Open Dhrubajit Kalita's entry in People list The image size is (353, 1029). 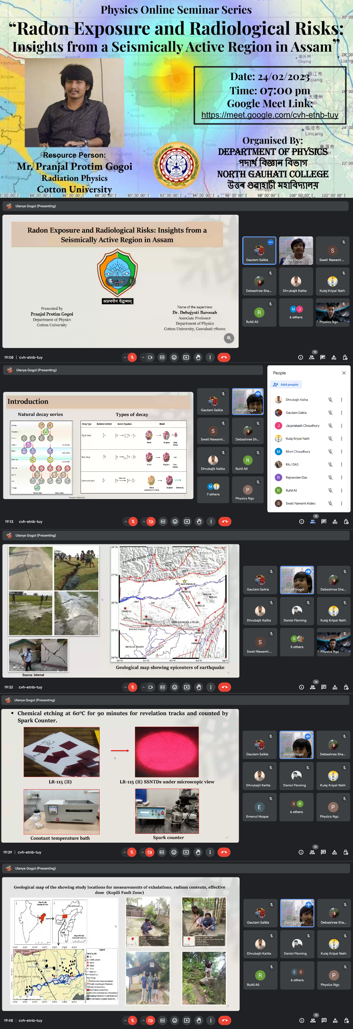pos(296,400)
